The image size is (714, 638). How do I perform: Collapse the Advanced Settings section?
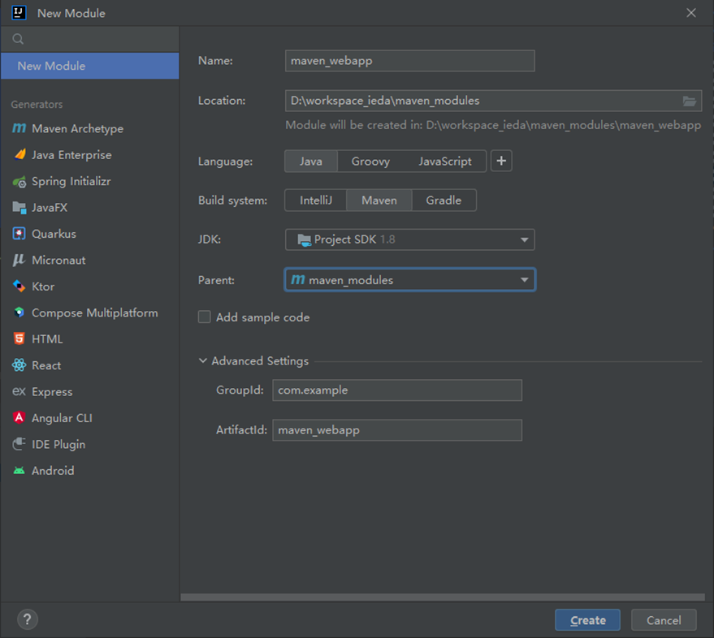[x=202, y=361]
